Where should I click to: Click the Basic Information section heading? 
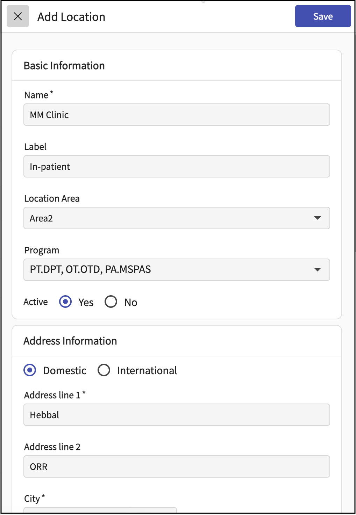click(64, 66)
